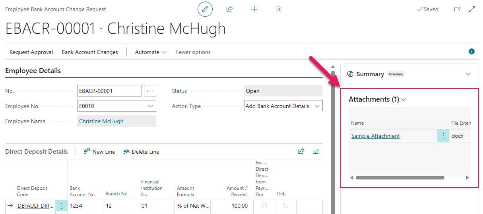Viewport: 483px width, 214px height.
Task: Click the Employee Details section heading
Action: coord(33,71)
